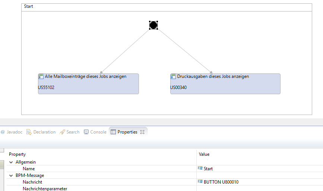323x191 pixels.
Task: Select the 'Druckausgaben dieses Jobs anzeigen' node
Action: 225,84
